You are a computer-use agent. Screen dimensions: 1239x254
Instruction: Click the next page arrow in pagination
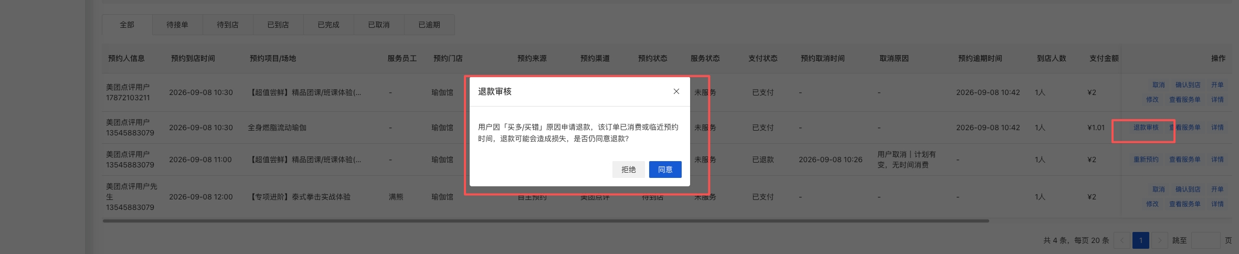pos(1160,240)
